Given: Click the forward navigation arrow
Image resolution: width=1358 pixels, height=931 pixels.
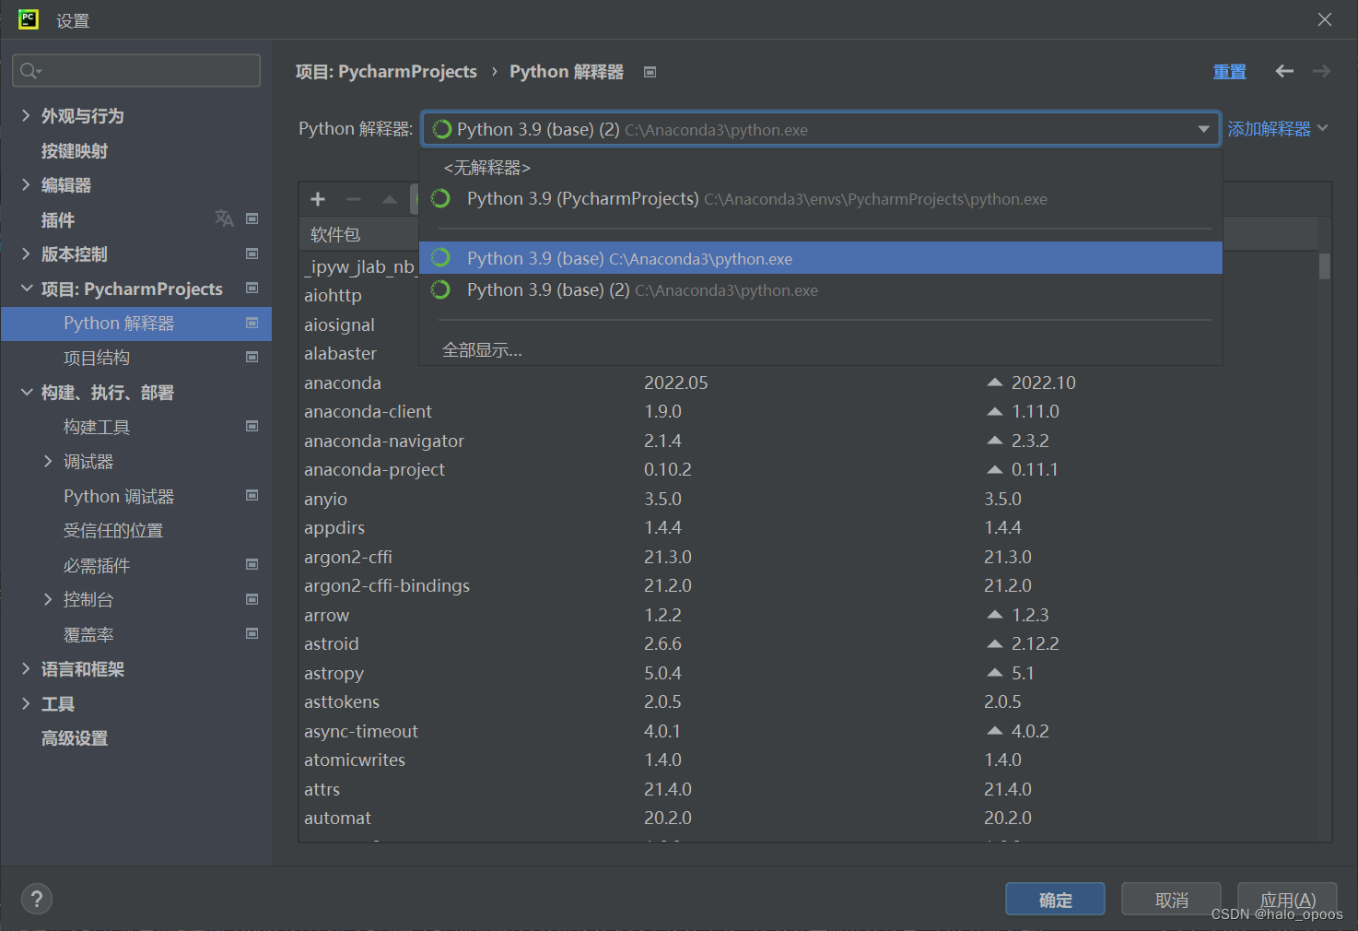Looking at the screenshot, I should click(1322, 71).
